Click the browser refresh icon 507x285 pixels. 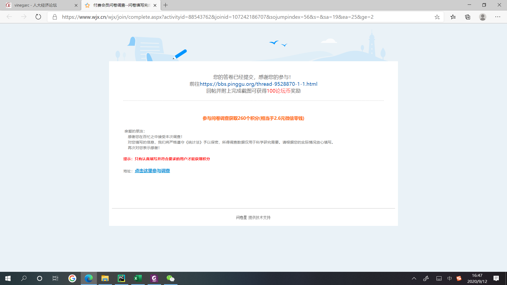pyautogui.click(x=38, y=17)
